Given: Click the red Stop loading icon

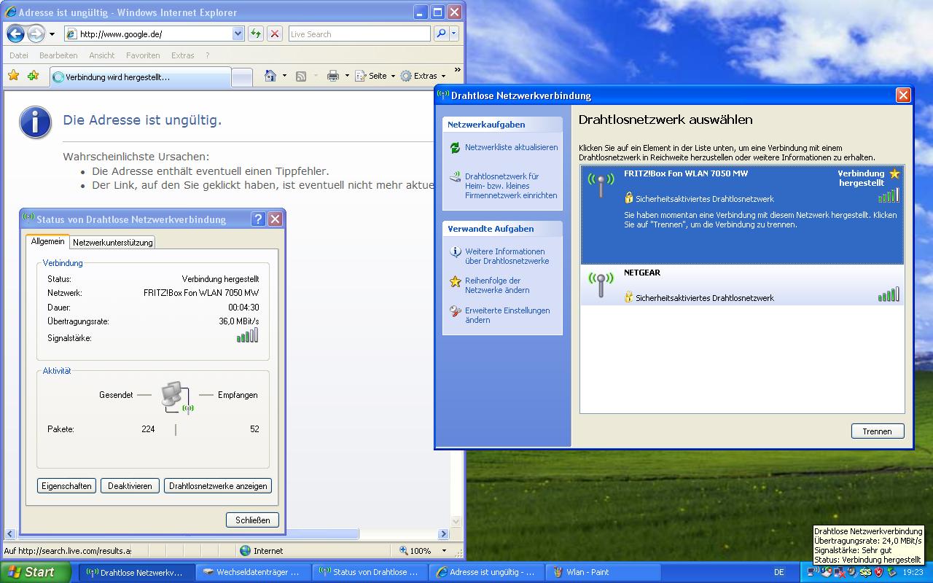Looking at the screenshot, I should (275, 34).
